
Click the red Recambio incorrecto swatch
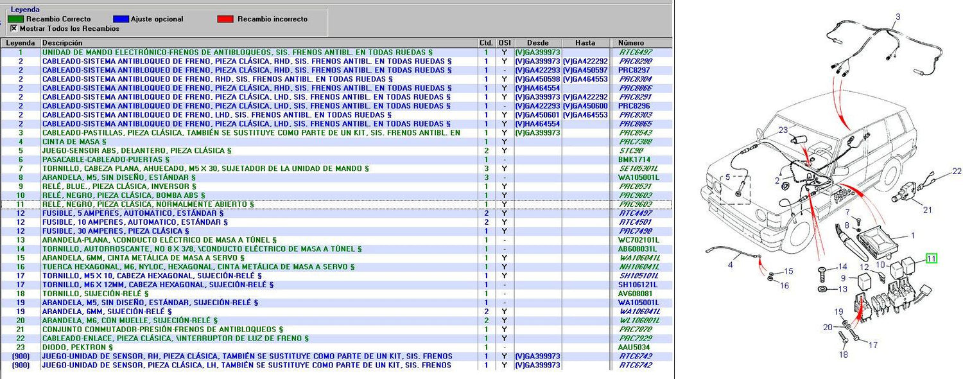pos(225,19)
